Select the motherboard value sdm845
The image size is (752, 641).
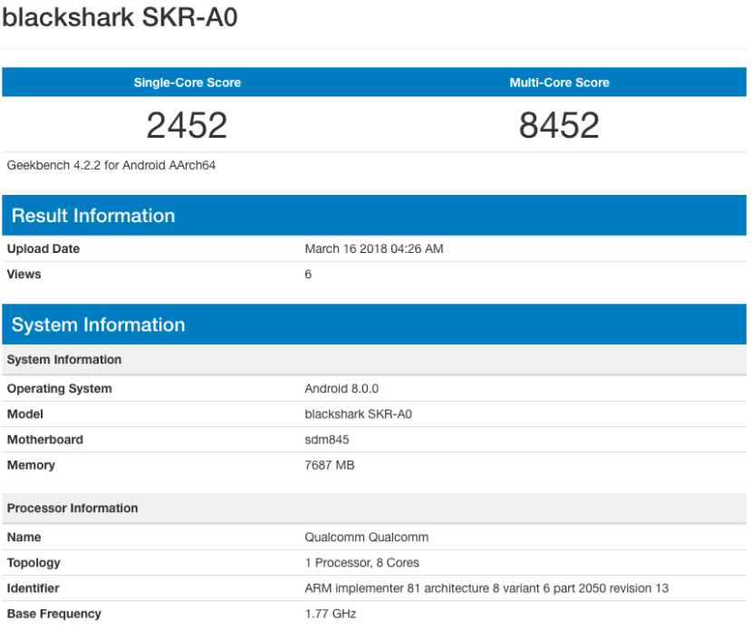(x=327, y=439)
